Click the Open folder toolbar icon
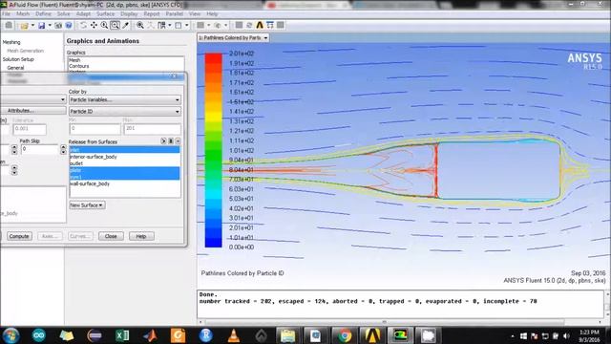Image resolution: width=611 pixels, height=344 pixels. 24,26
